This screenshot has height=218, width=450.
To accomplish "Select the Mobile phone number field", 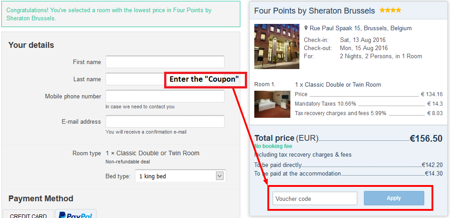I will (165, 96).
